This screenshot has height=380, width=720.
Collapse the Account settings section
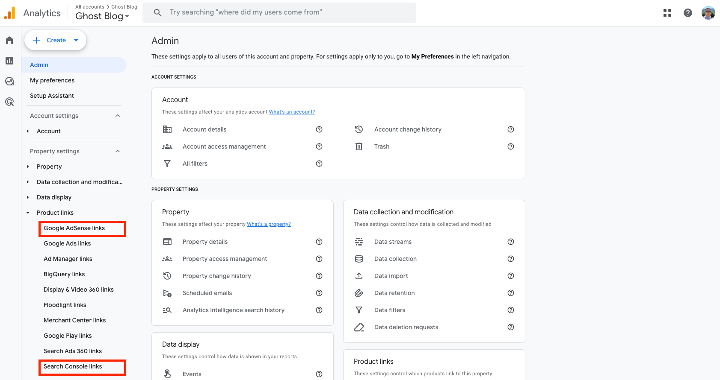point(118,116)
